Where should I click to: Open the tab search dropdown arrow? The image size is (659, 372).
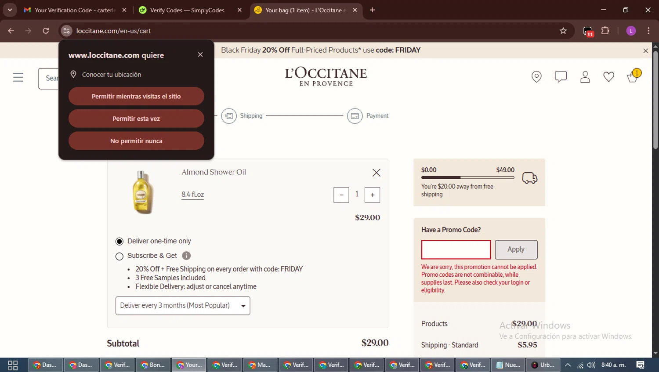[10, 10]
